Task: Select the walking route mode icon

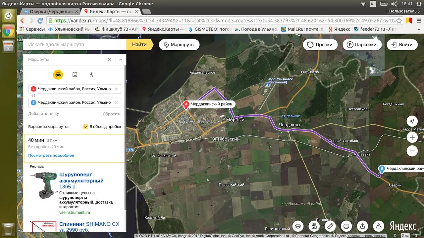Action: (92, 75)
